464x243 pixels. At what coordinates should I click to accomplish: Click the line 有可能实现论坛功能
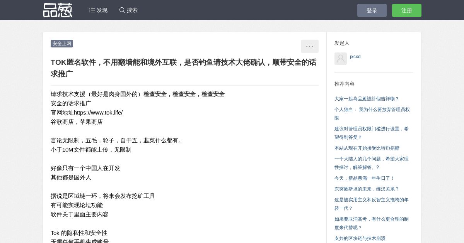(x=77, y=205)
